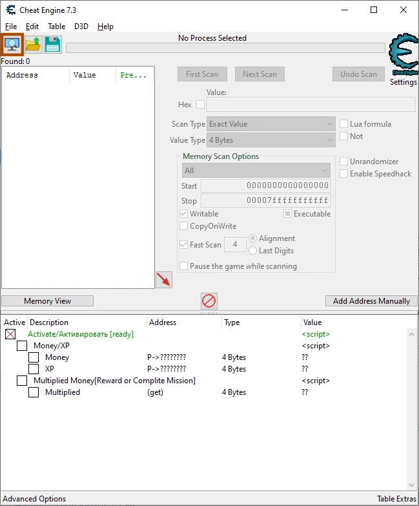Screen dimensions: 419x506
Task: Click the Active column header
Action: pos(14,322)
